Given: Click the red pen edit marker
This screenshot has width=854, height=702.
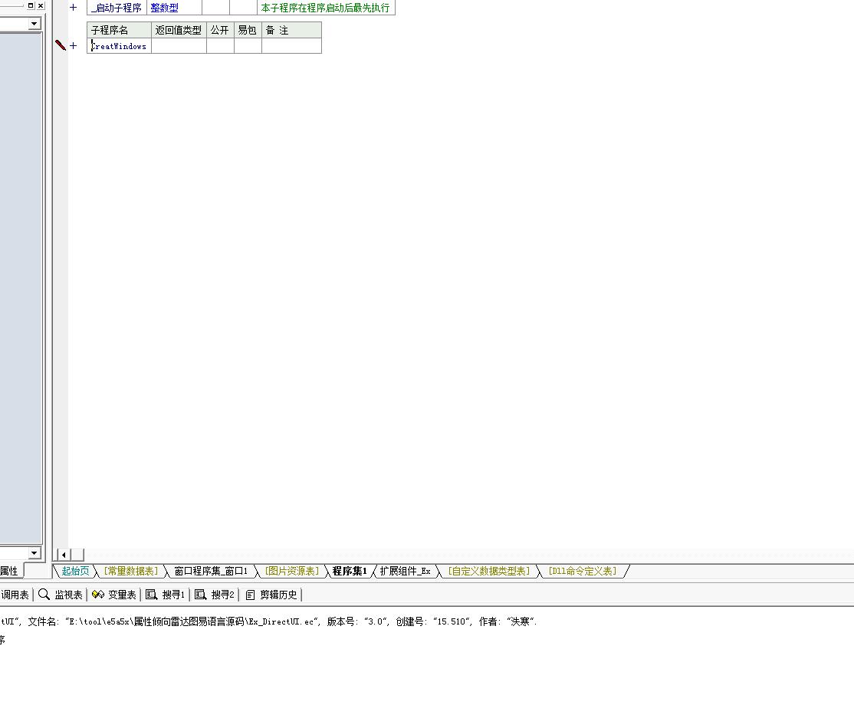Looking at the screenshot, I should click(61, 45).
